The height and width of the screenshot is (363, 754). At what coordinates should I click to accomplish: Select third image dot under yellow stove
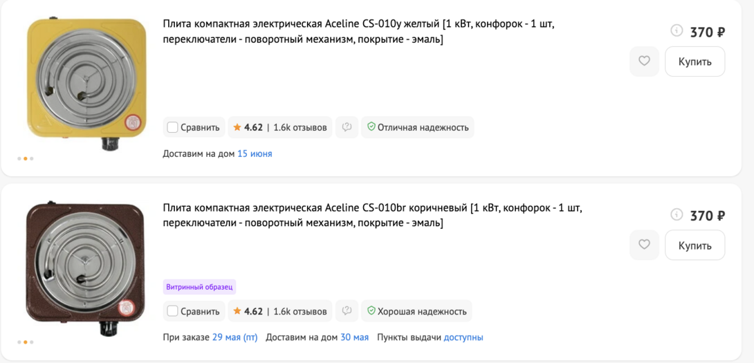pyautogui.click(x=32, y=158)
